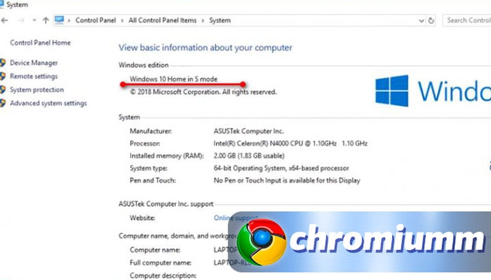Go up one level with up arrow
The width and height of the screenshot is (491, 280).
click(45, 21)
